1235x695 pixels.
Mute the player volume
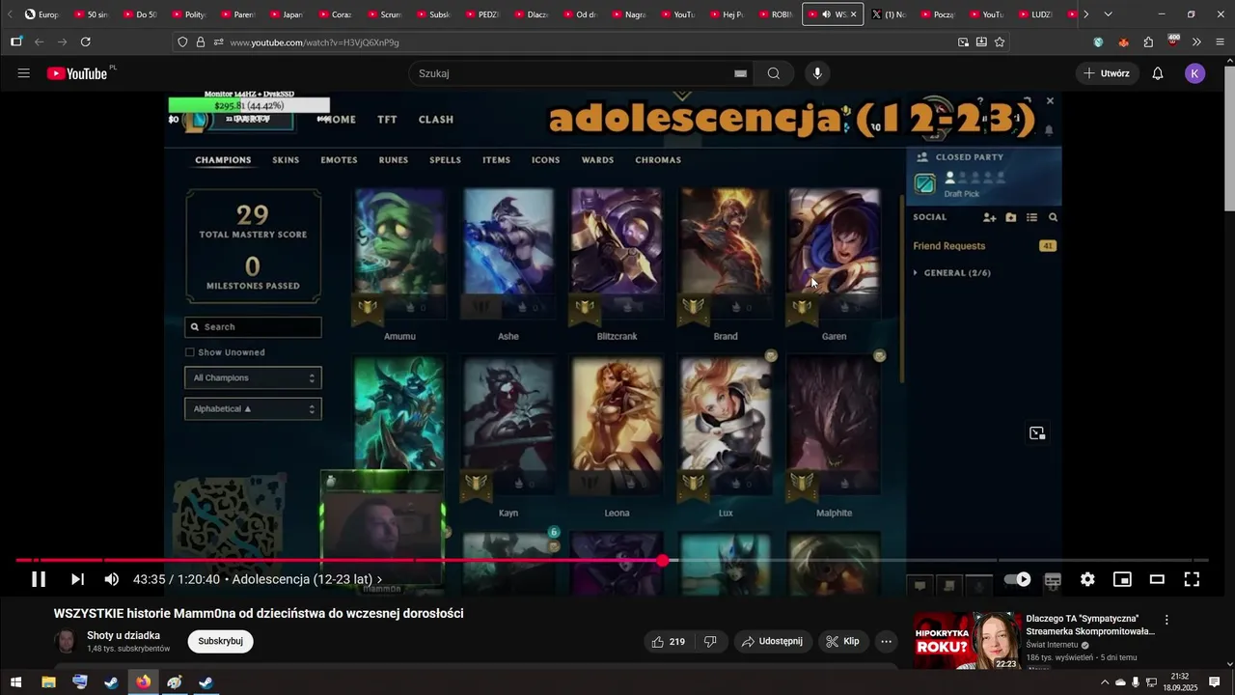pos(112,579)
